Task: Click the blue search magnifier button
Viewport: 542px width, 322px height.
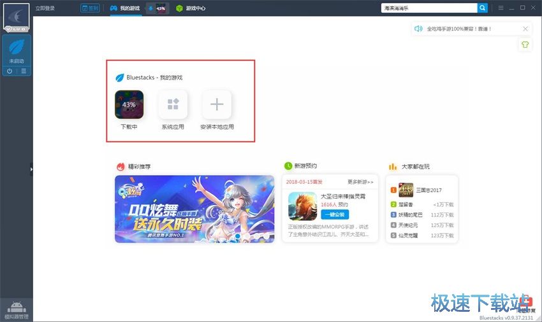Action: [x=482, y=8]
